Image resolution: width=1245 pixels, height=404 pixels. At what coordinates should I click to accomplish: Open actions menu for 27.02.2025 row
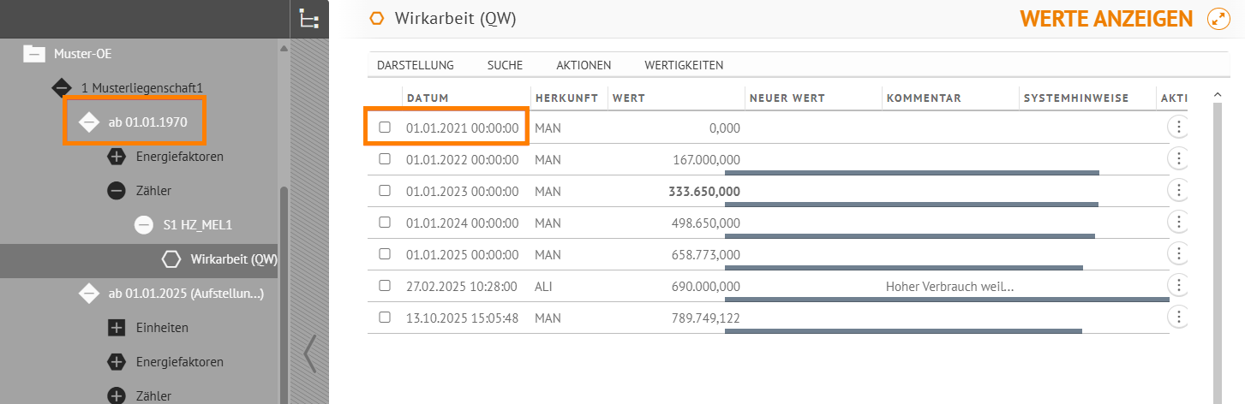pyautogui.click(x=1179, y=285)
